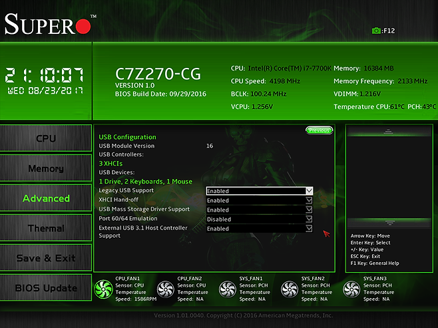438x328 pixels.
Task: Click USB Mass Storage Driver Support arrow
Action: [309, 210]
